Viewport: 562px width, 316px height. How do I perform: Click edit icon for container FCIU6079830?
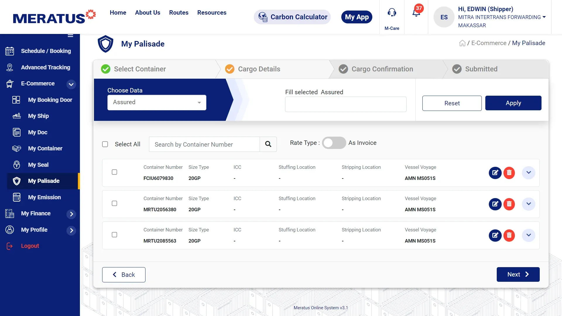495,173
